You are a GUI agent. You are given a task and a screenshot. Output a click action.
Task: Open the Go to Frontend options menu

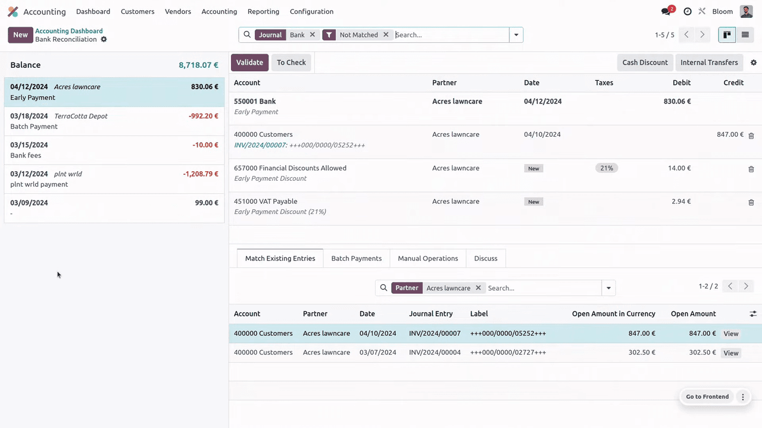point(742,396)
